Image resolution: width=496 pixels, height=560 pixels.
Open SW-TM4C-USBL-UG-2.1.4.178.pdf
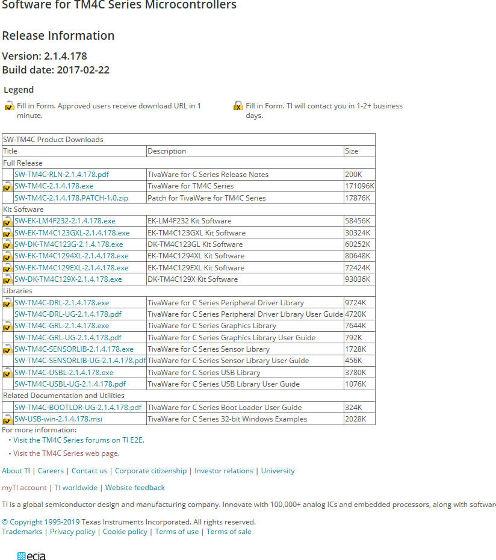click(70, 384)
